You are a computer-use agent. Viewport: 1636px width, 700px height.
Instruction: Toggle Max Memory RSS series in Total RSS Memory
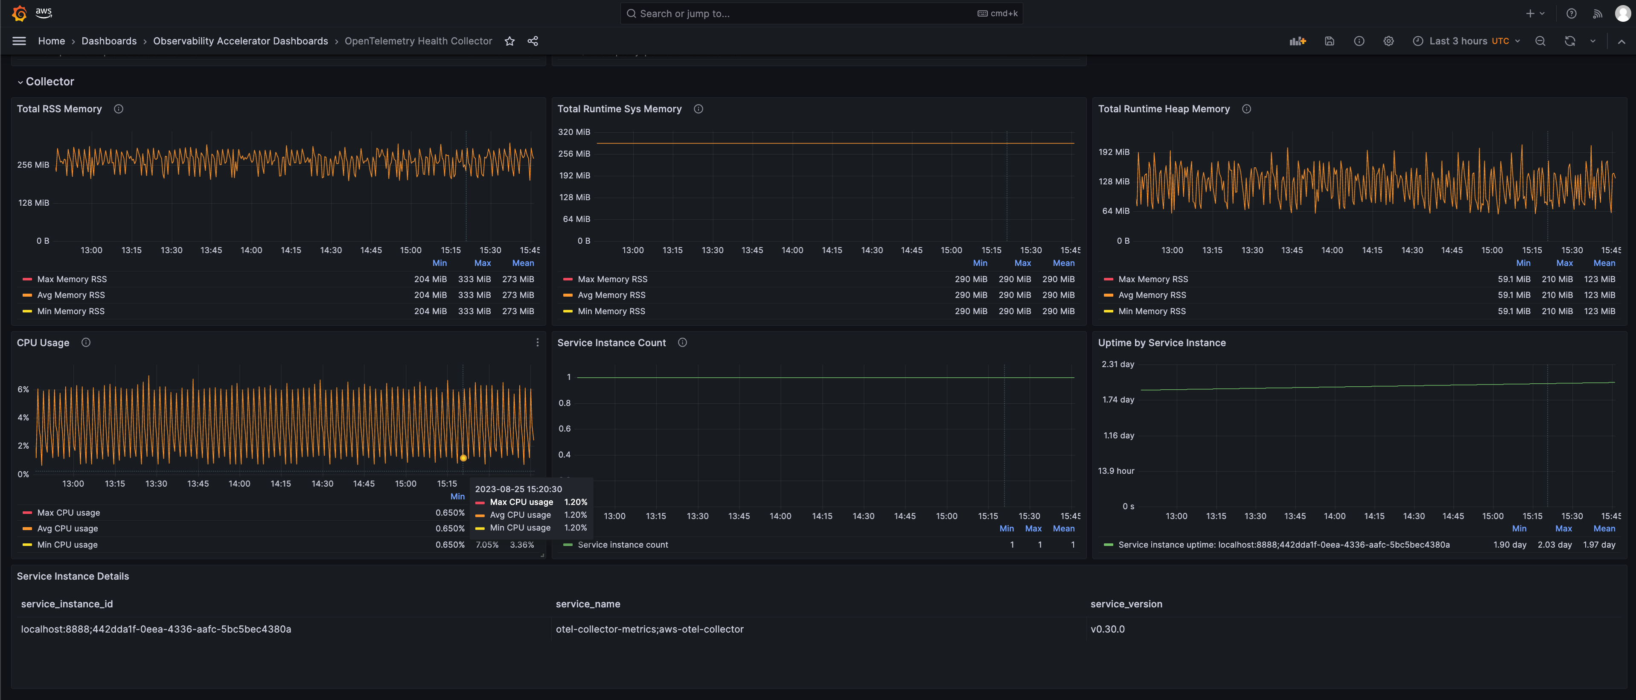point(72,280)
